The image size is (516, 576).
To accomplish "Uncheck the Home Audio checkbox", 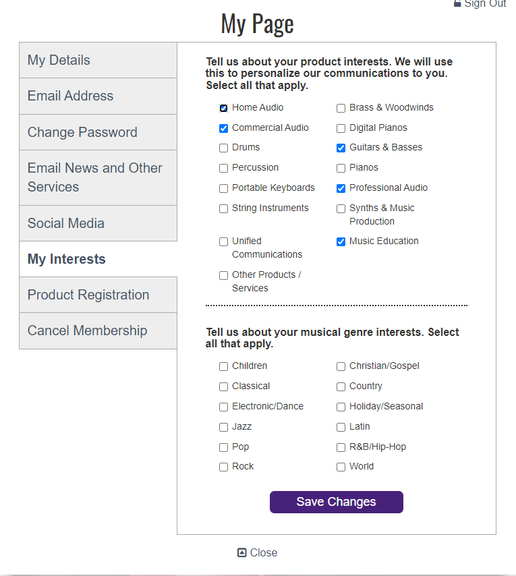I will pos(223,108).
